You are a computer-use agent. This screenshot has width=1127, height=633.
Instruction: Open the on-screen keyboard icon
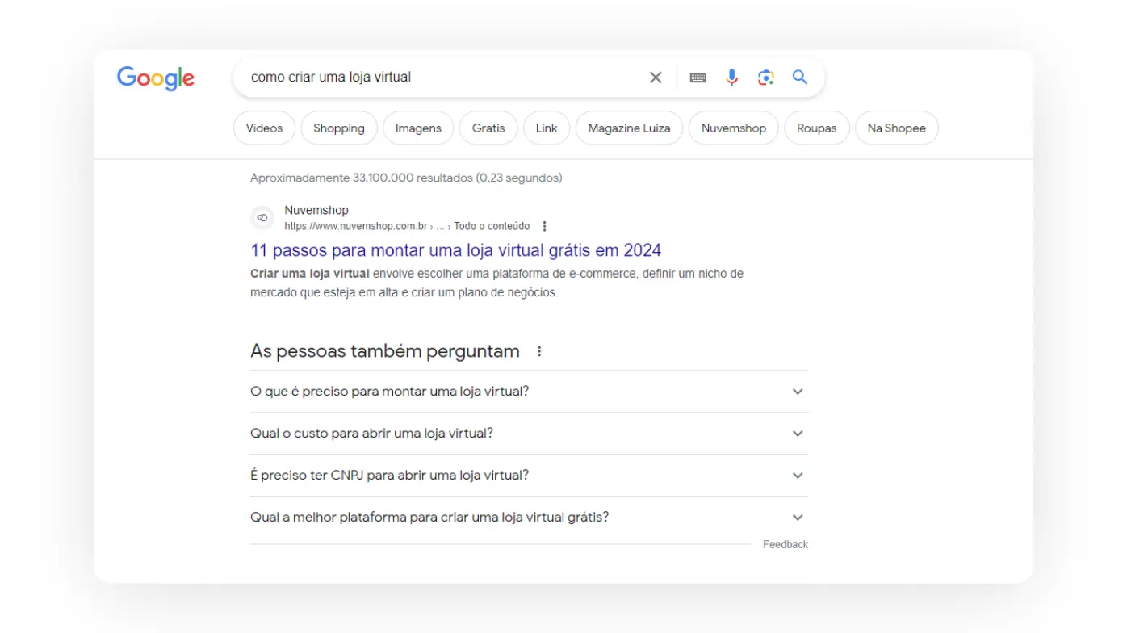pyautogui.click(x=698, y=77)
